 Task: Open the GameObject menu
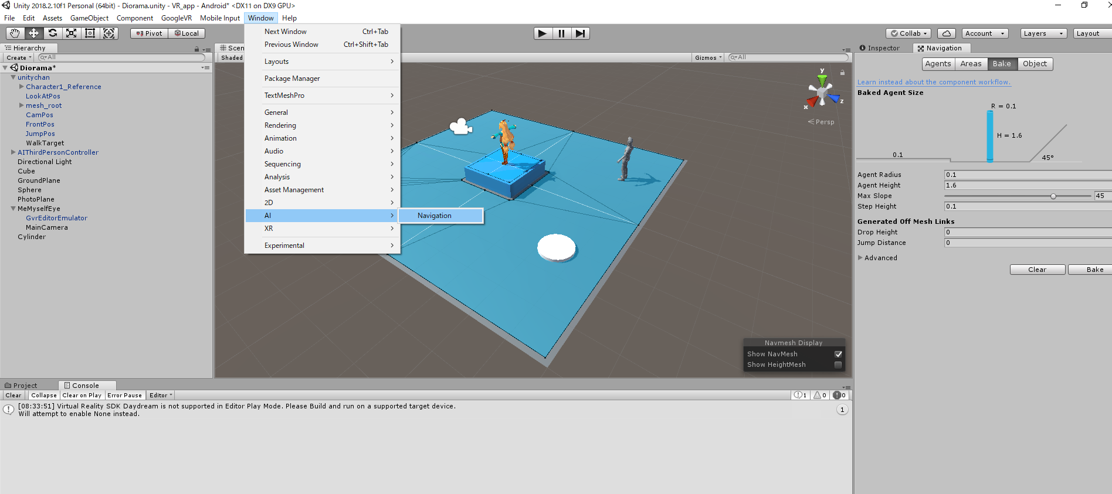(x=89, y=18)
